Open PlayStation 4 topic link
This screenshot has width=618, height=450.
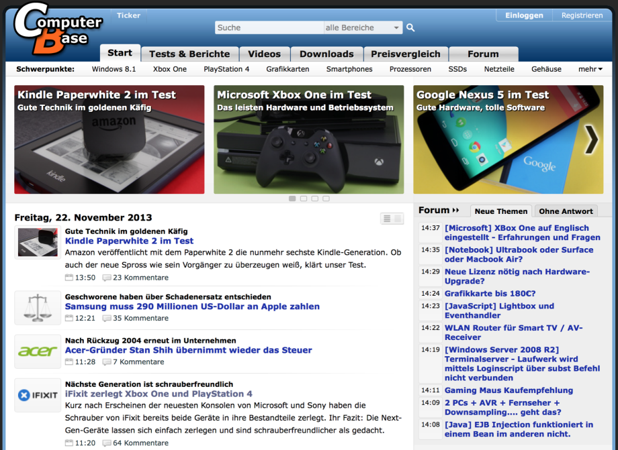point(226,69)
